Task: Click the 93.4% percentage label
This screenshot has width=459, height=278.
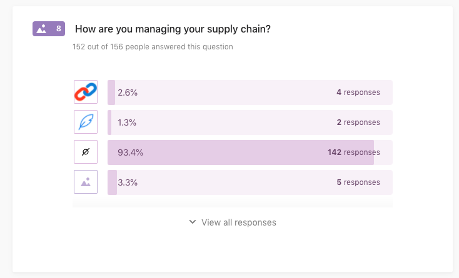Action: coord(131,152)
